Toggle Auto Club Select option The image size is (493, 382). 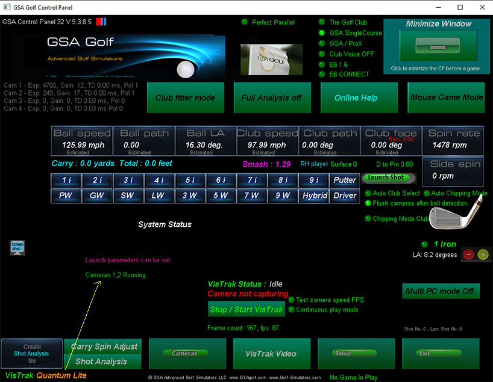pyautogui.click(x=368, y=194)
